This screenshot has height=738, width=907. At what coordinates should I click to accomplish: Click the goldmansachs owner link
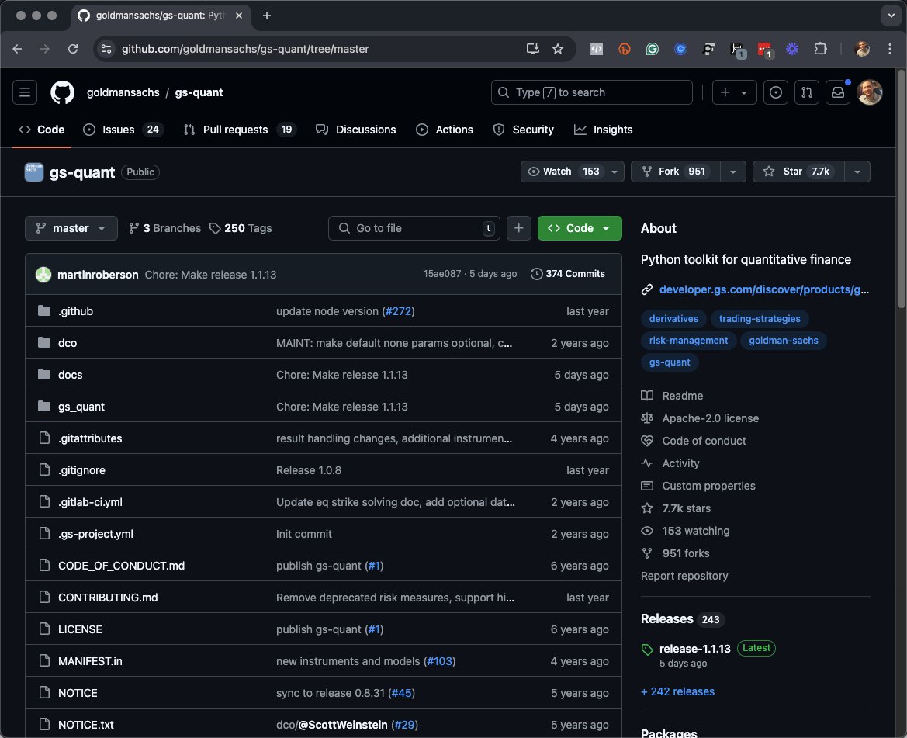(123, 92)
